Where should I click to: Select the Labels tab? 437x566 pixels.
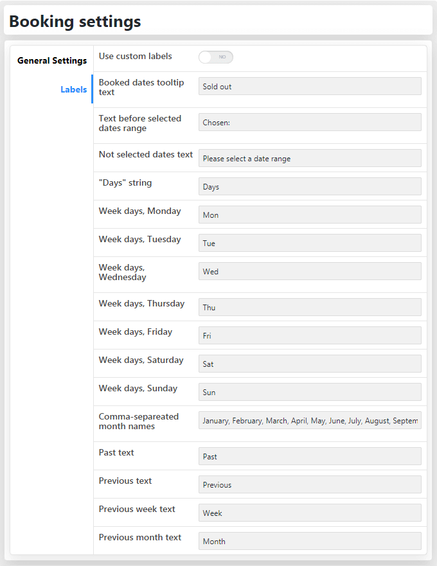74,89
